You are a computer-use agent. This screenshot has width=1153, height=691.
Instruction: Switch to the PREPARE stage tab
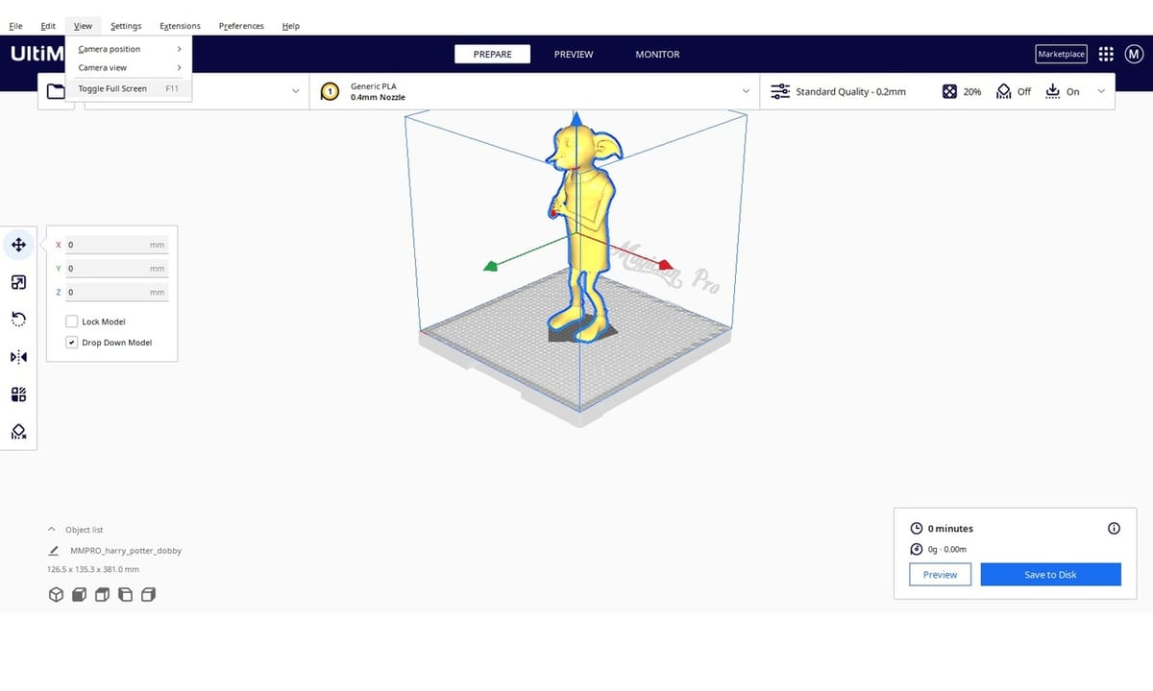coord(493,55)
